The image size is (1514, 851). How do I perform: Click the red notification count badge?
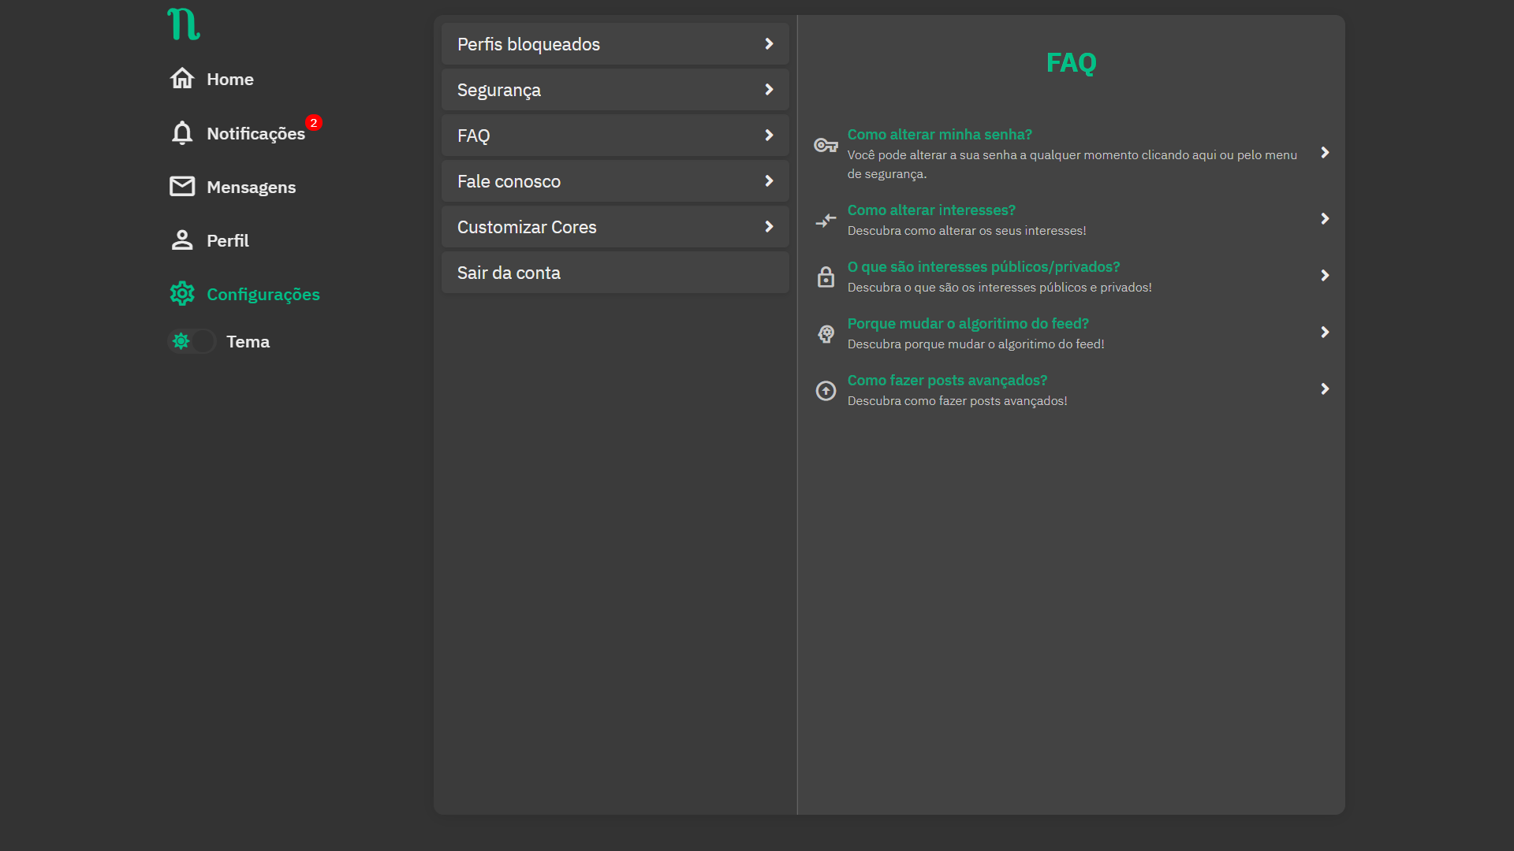(x=314, y=123)
